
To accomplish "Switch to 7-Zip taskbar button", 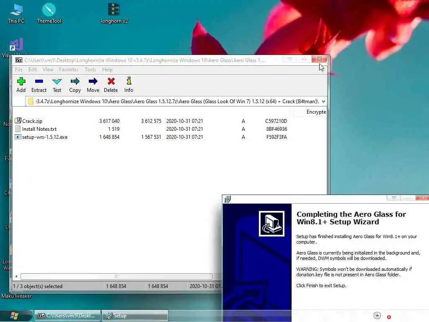I will pos(67,316).
